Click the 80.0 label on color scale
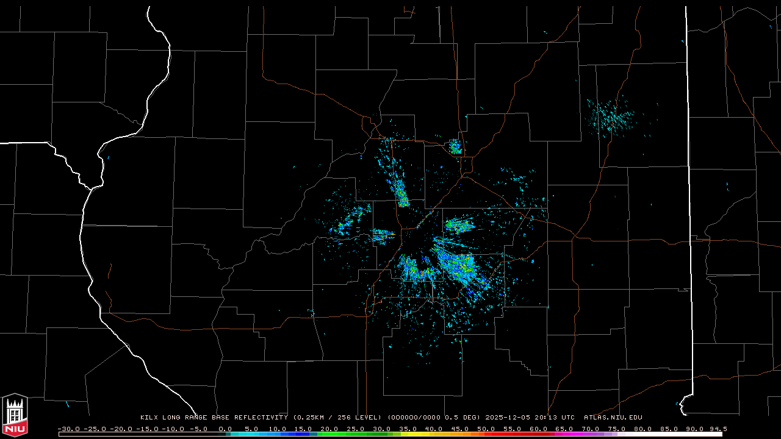781x439 pixels. [642, 429]
